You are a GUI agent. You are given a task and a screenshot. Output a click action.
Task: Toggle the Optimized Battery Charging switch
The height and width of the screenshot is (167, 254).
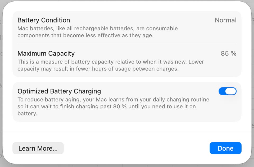tap(227, 91)
